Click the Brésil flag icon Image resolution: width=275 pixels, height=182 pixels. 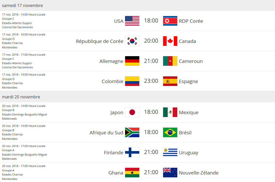tap(170, 133)
